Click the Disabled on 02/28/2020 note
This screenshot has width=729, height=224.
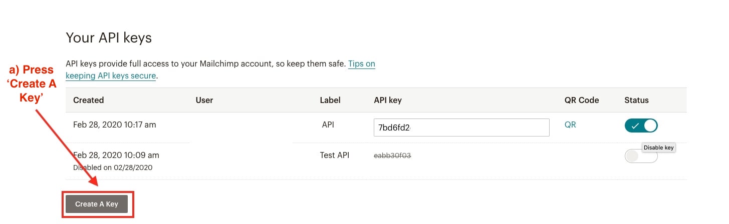[x=113, y=167]
